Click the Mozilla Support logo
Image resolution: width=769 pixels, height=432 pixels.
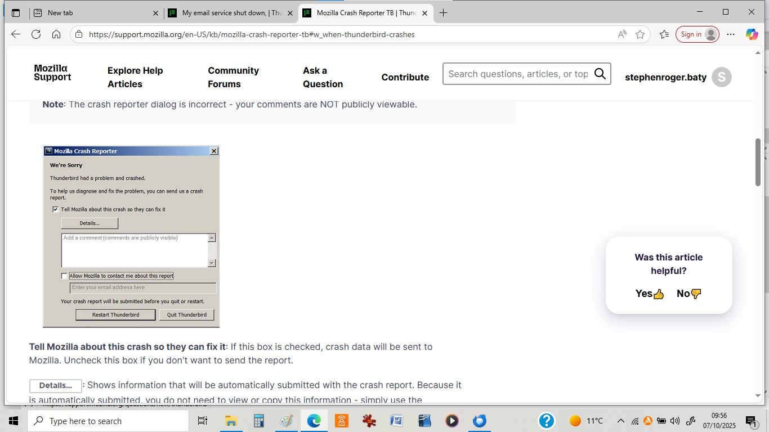click(52, 73)
